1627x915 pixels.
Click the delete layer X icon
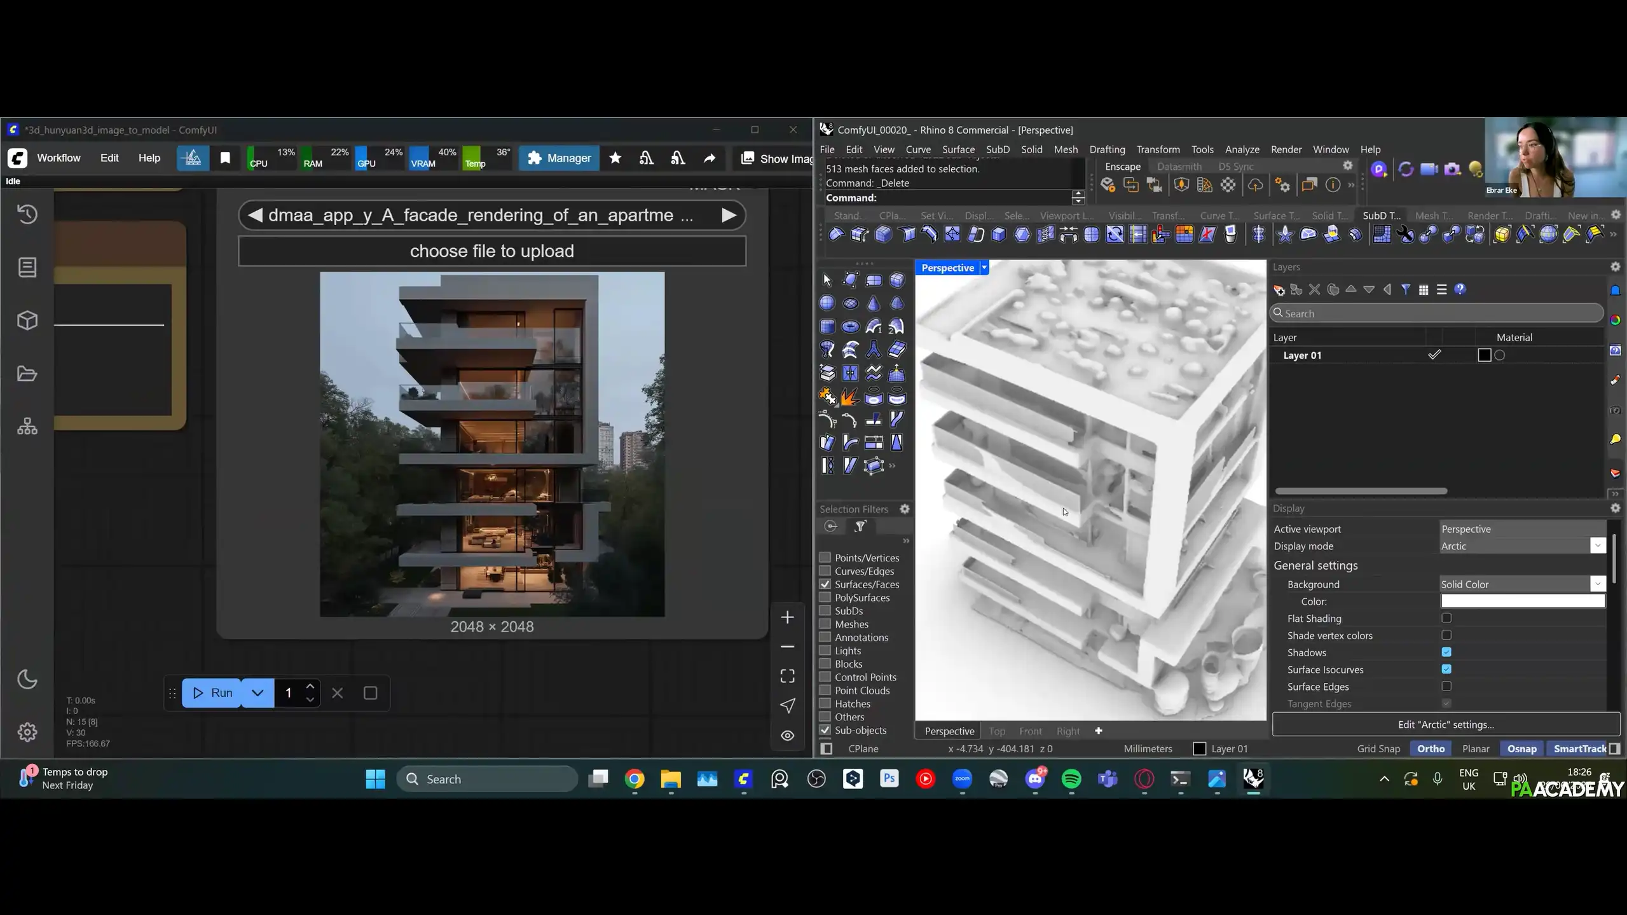click(x=1315, y=290)
